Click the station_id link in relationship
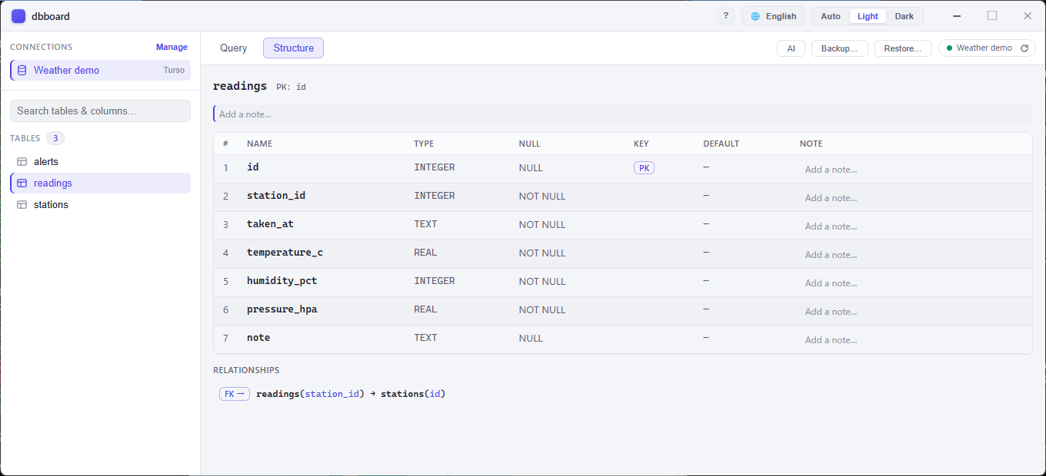Image resolution: width=1046 pixels, height=476 pixels. pyautogui.click(x=332, y=394)
